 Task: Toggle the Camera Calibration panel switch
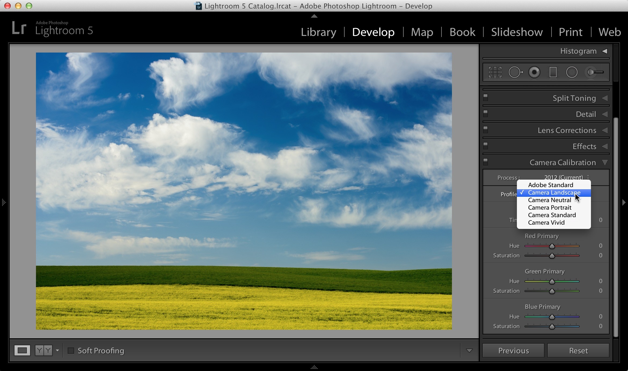485,162
